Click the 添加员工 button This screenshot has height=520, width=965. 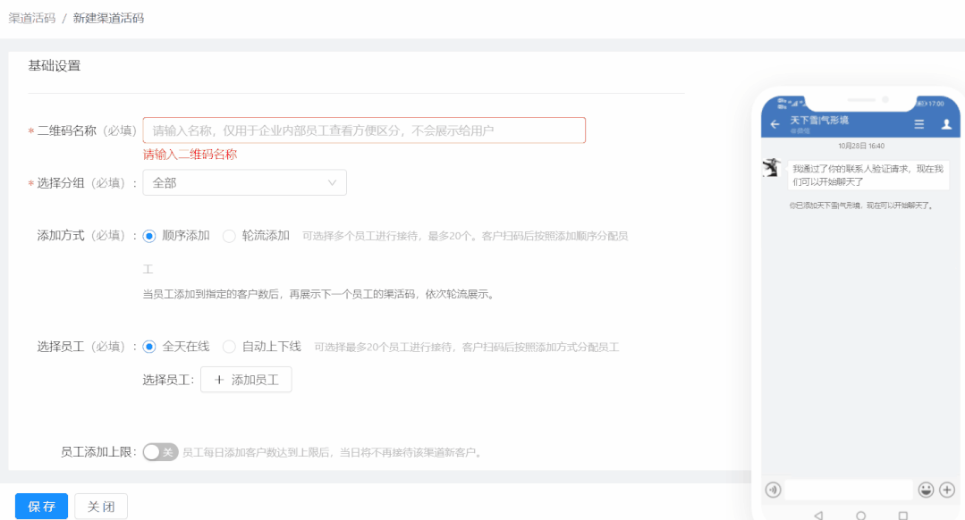point(246,380)
